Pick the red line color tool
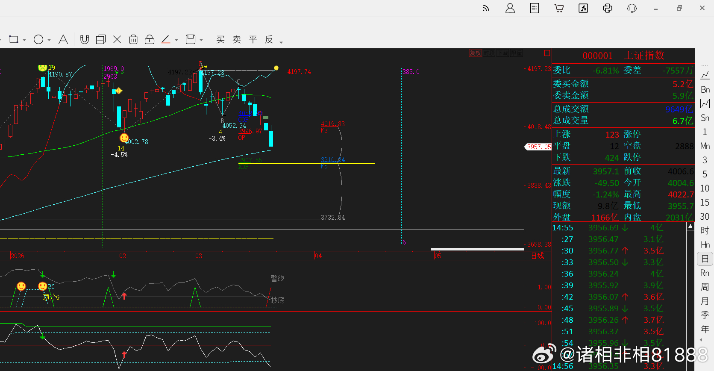Screen dimensions: 714x371 pos(166,39)
